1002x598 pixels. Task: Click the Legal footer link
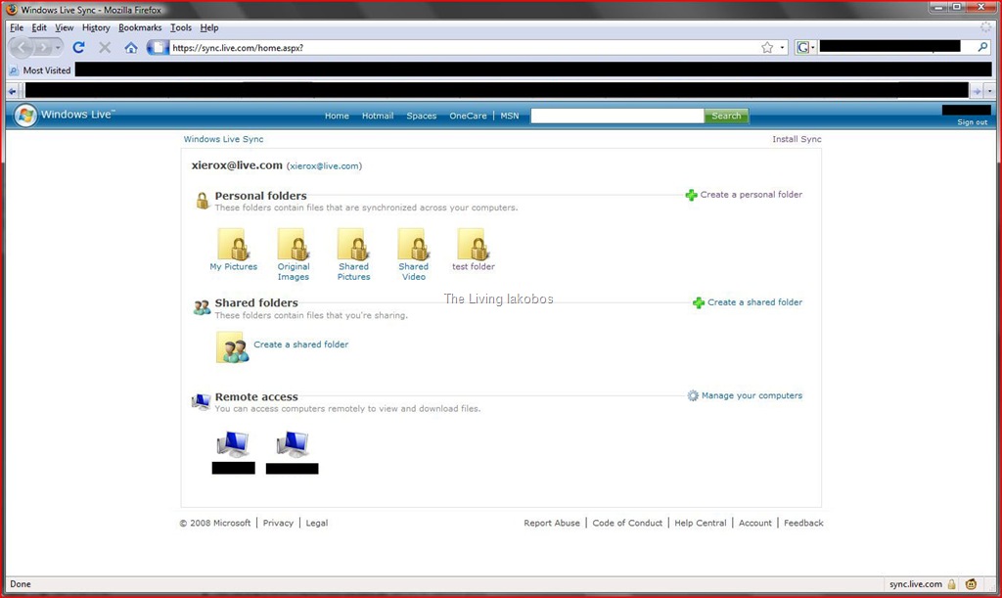[x=316, y=523]
